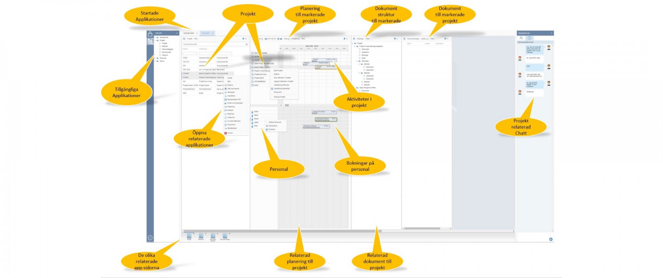The height and width of the screenshot is (278, 663).
Task: Open the calendar date picker in the planning toolbar
Action: (x=278, y=39)
